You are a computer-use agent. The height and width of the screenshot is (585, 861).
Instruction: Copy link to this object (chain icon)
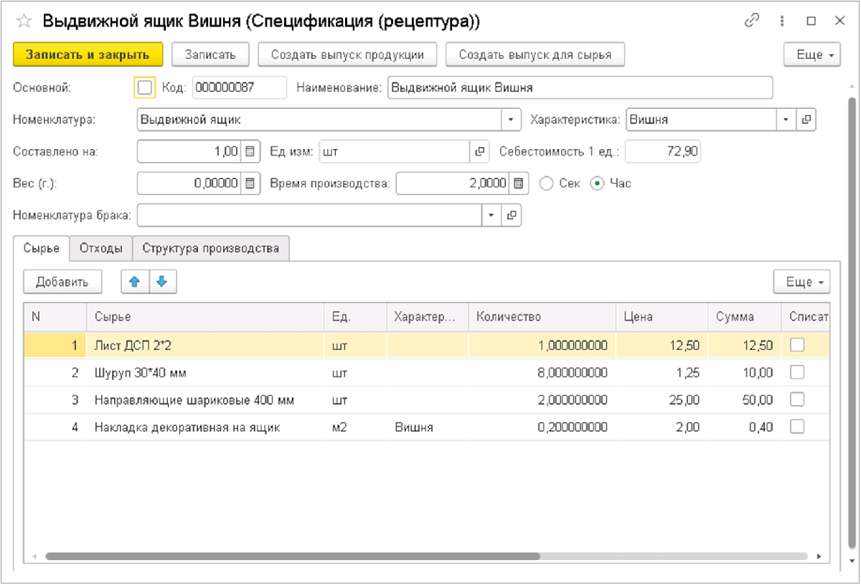[752, 22]
